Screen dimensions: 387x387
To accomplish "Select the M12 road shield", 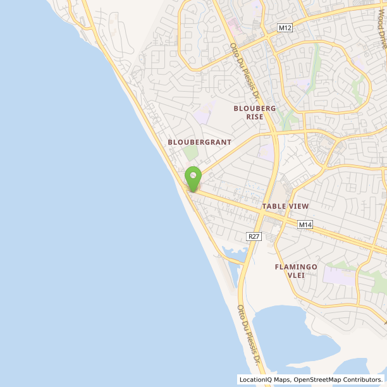I will [x=285, y=28].
